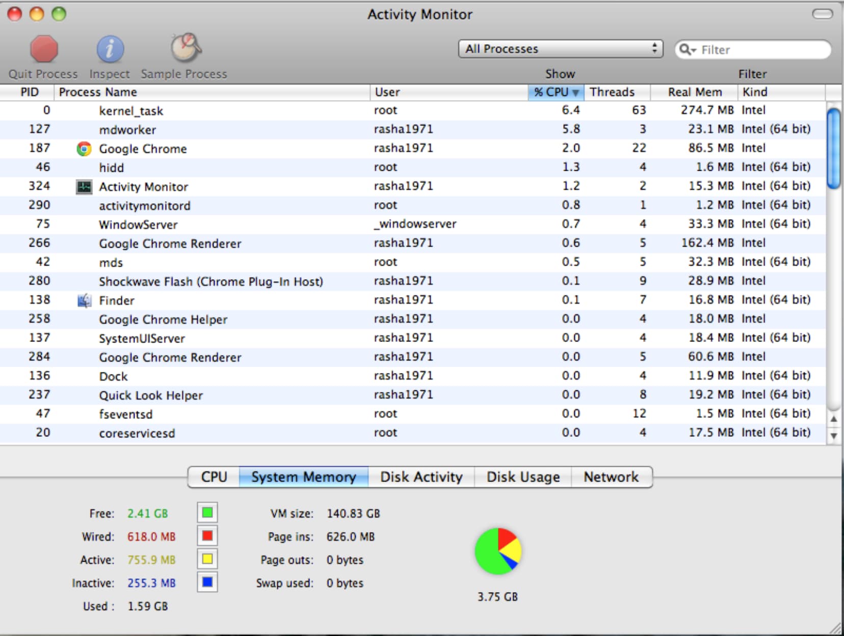
Task: Open the Disk Usage tab
Action: pos(523,477)
